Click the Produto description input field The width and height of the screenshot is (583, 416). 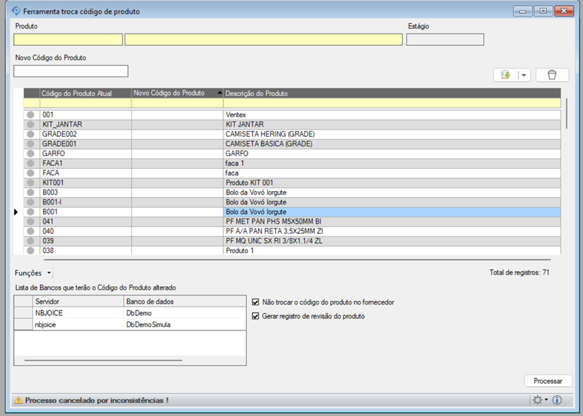coord(263,40)
